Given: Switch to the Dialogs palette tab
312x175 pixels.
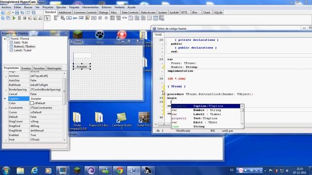Looking at the screenshot, I should (104, 12).
